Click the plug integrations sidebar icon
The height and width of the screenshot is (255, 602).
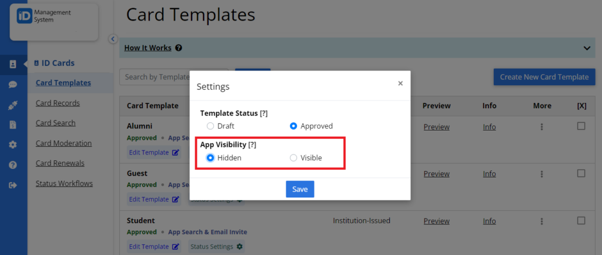tap(13, 105)
